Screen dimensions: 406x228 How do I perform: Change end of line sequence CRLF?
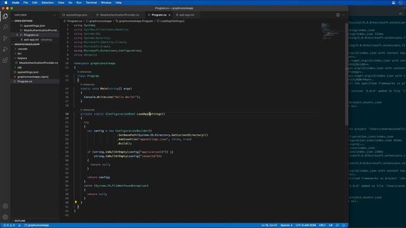(x=322, y=225)
